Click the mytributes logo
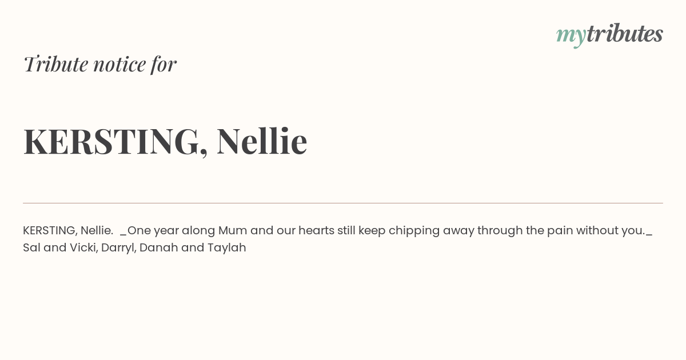This screenshot has height=360, width=686. click(609, 34)
